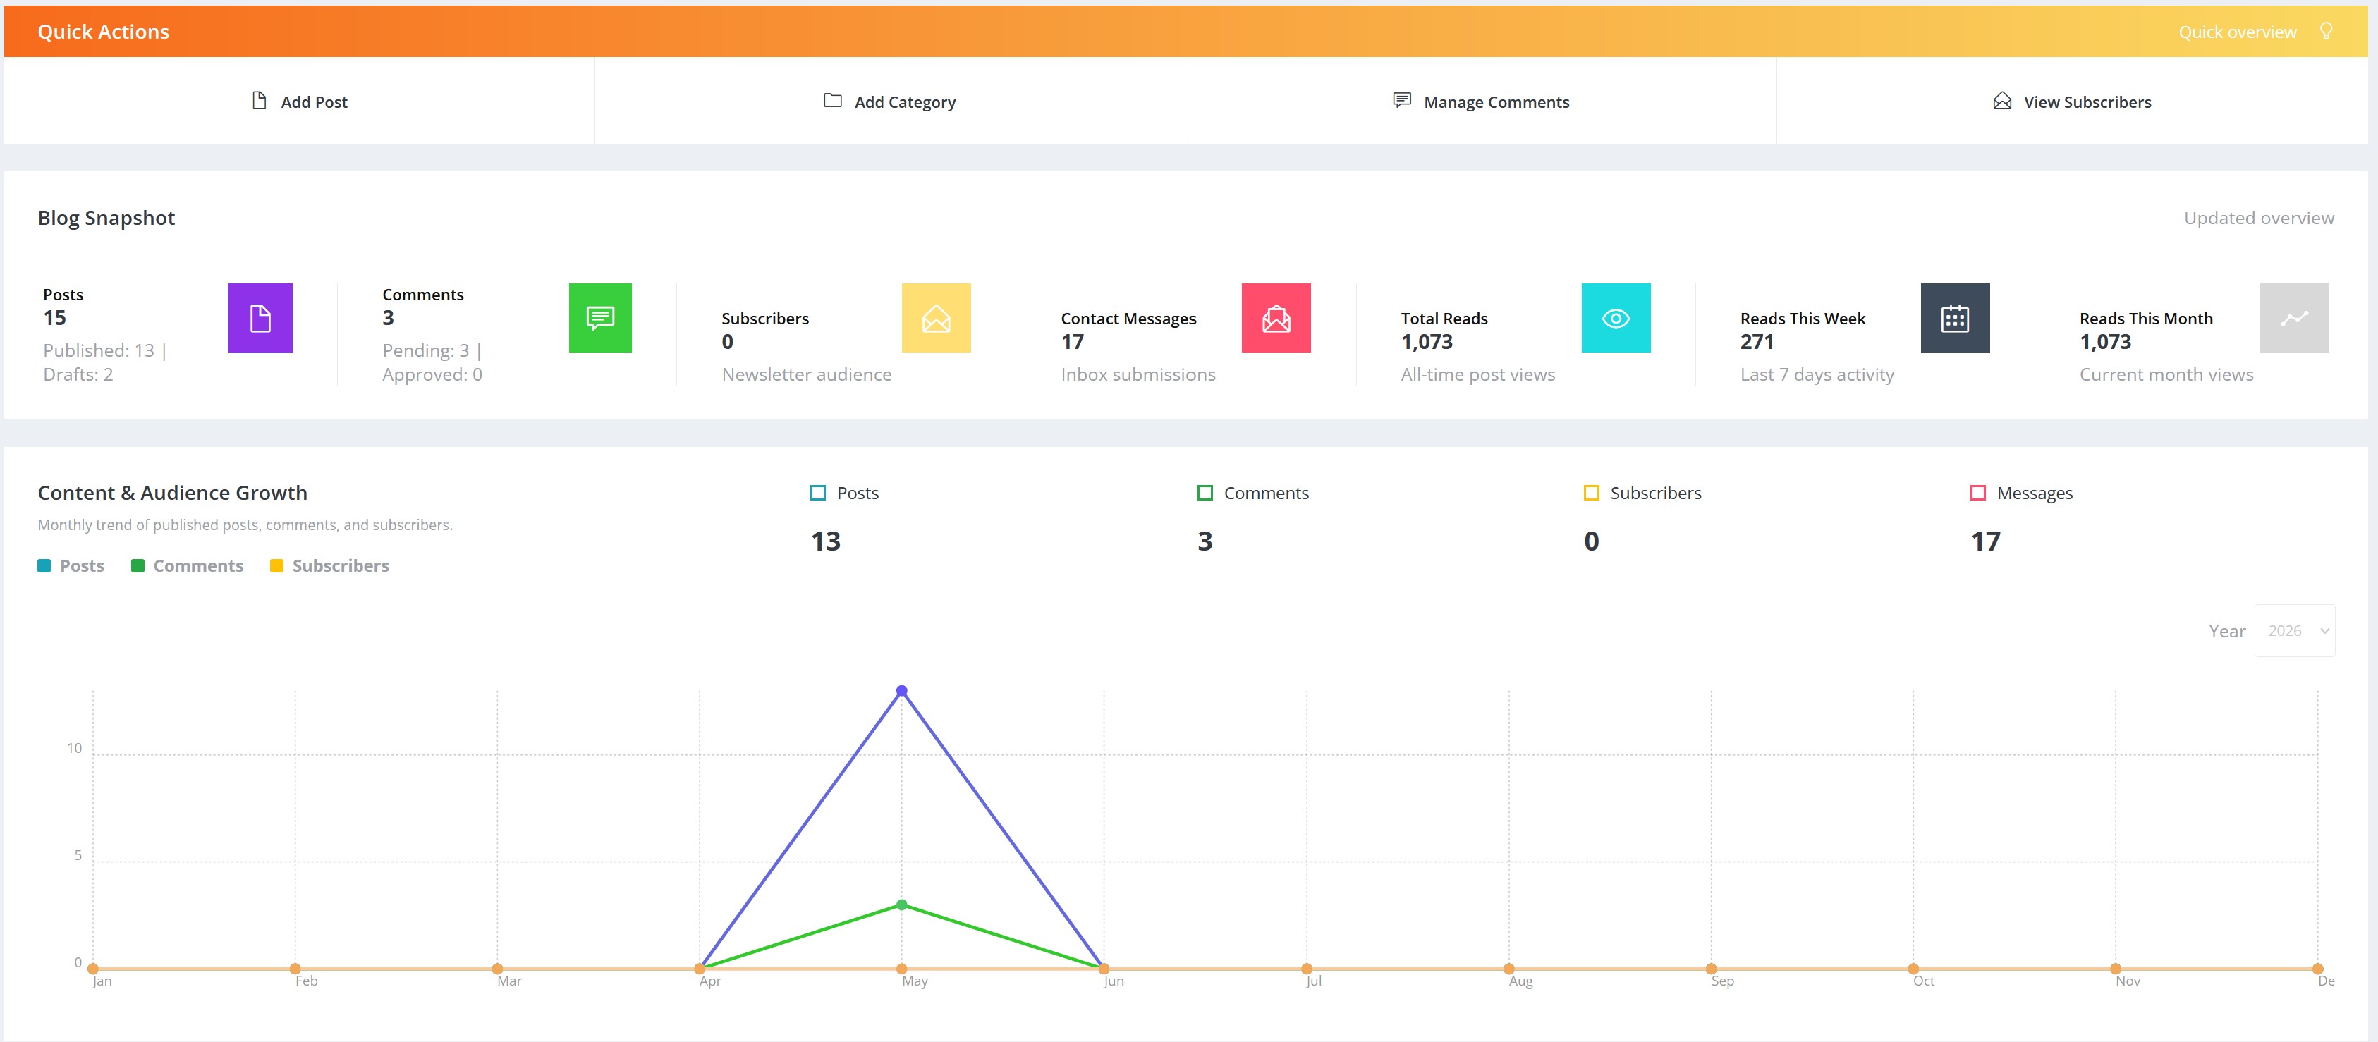The height and width of the screenshot is (1042, 2378).
Task: Click the dark Reads This Week calendar tile
Action: click(1955, 317)
